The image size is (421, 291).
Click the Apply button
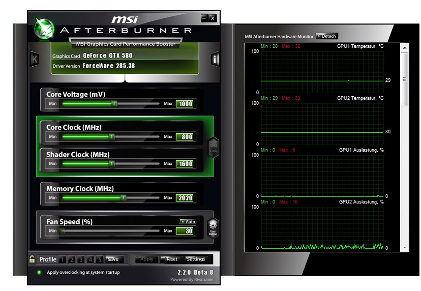coord(146,259)
